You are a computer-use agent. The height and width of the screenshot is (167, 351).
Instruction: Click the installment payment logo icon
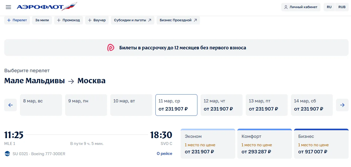[111, 48]
